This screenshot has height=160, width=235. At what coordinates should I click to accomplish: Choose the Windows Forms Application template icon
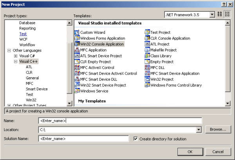coord(77,38)
